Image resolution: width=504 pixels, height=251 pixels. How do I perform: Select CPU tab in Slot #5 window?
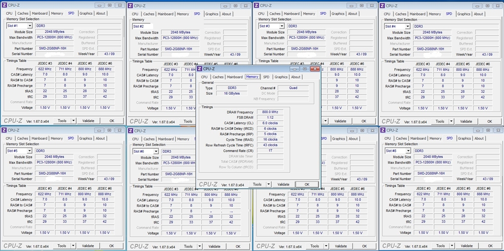9,139
